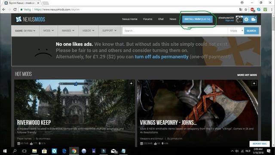Open MORE HOT MODS link

(247, 75)
